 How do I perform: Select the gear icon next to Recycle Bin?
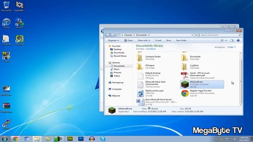click(x=19, y=6)
